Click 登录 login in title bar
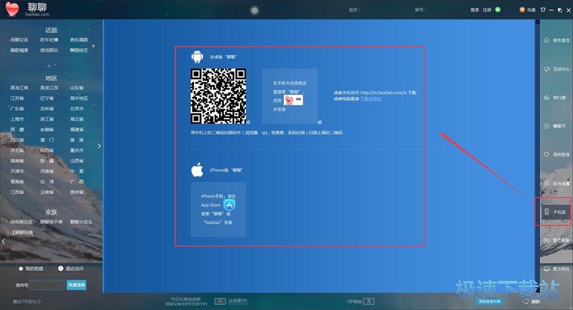 (475, 10)
